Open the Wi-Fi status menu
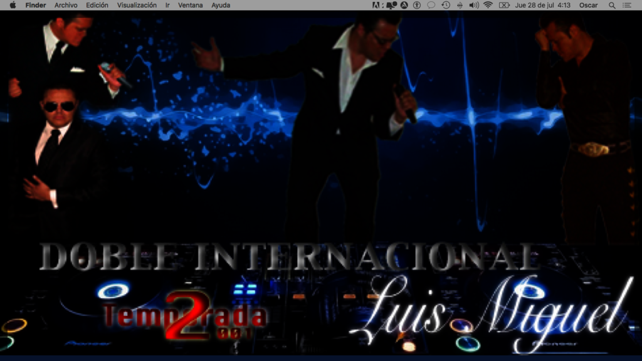Image resolution: width=642 pixels, height=361 pixels. [x=488, y=5]
